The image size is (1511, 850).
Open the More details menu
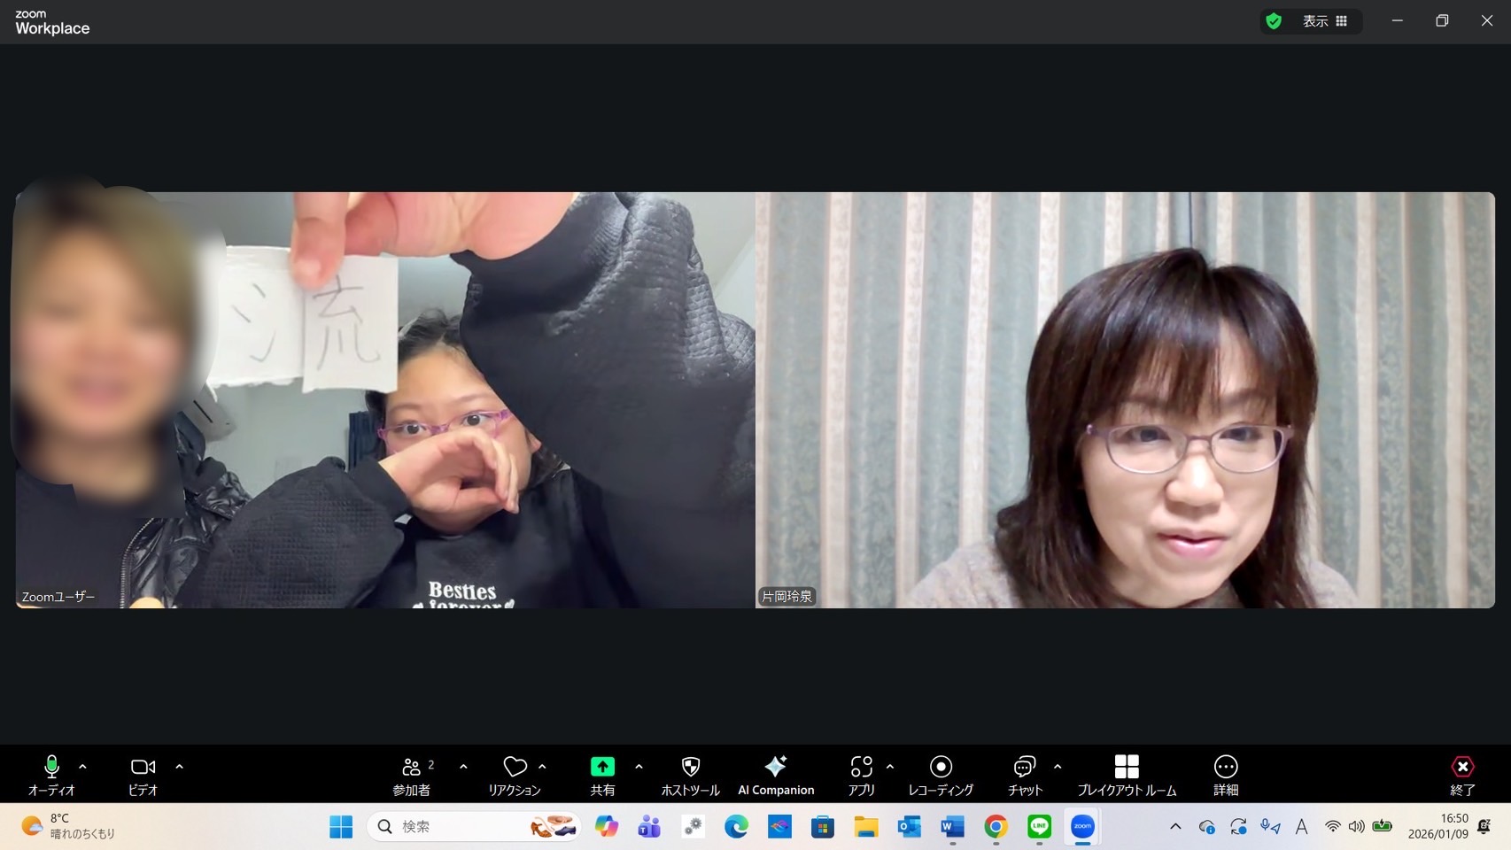click(1226, 774)
